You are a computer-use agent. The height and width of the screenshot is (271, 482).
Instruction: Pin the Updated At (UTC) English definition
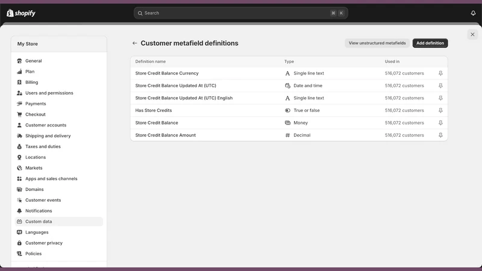pos(440,98)
